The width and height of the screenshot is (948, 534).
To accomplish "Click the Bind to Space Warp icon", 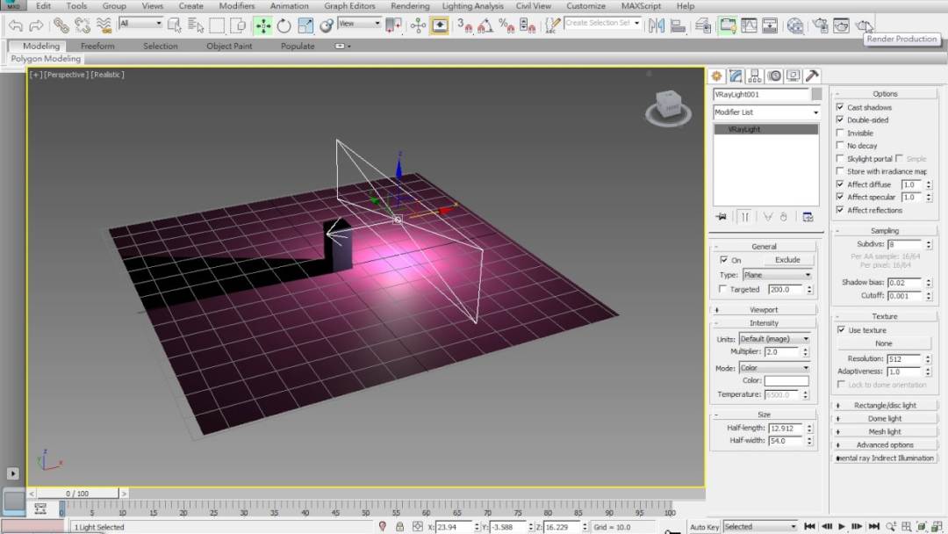I will click(x=104, y=25).
